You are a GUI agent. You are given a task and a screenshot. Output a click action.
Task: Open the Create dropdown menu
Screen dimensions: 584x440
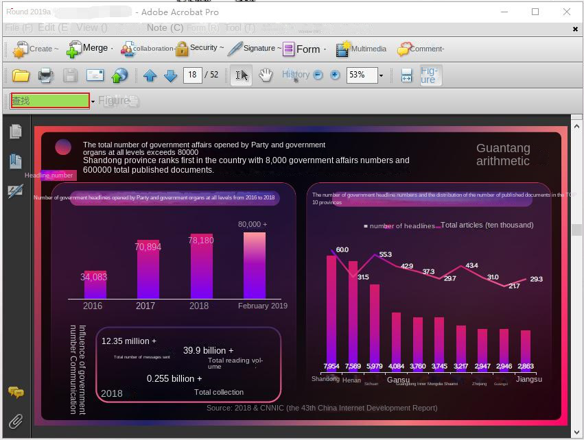click(36, 49)
